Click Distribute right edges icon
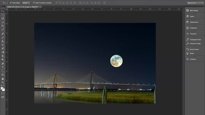The image size is (205, 115). tap(99, 3)
